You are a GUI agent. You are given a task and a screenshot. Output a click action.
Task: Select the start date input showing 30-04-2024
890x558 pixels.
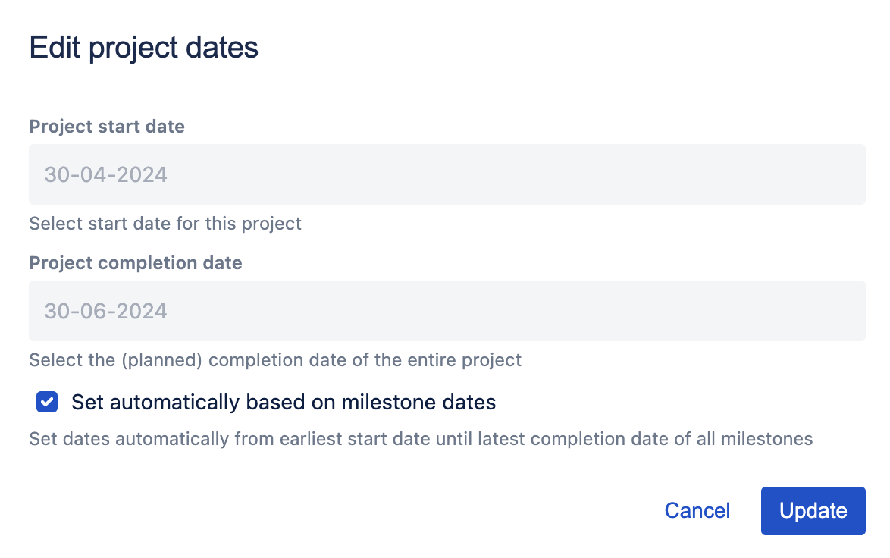coord(447,174)
